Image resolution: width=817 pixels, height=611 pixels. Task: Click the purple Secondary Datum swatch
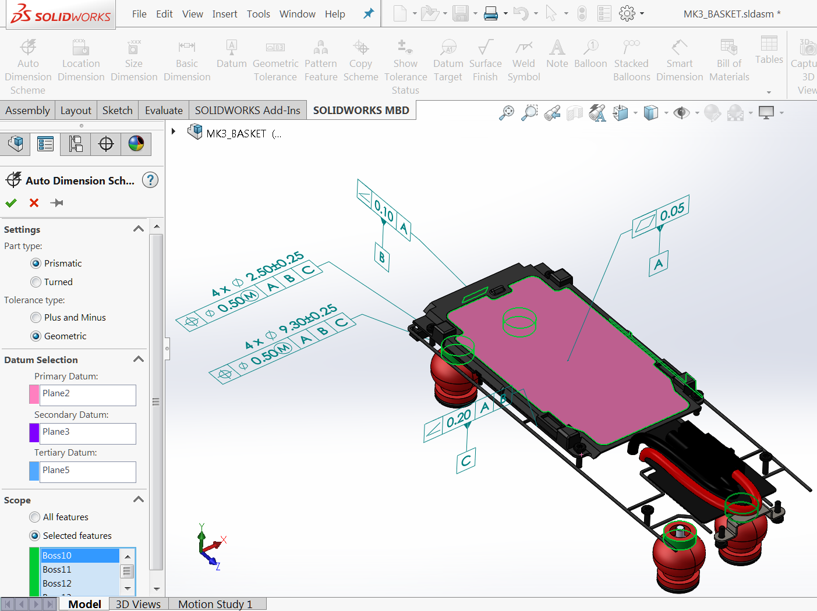point(34,433)
